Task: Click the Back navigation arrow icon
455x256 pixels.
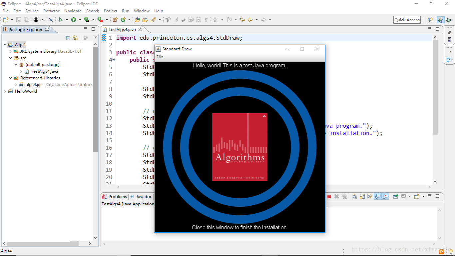Action: (x=250, y=20)
